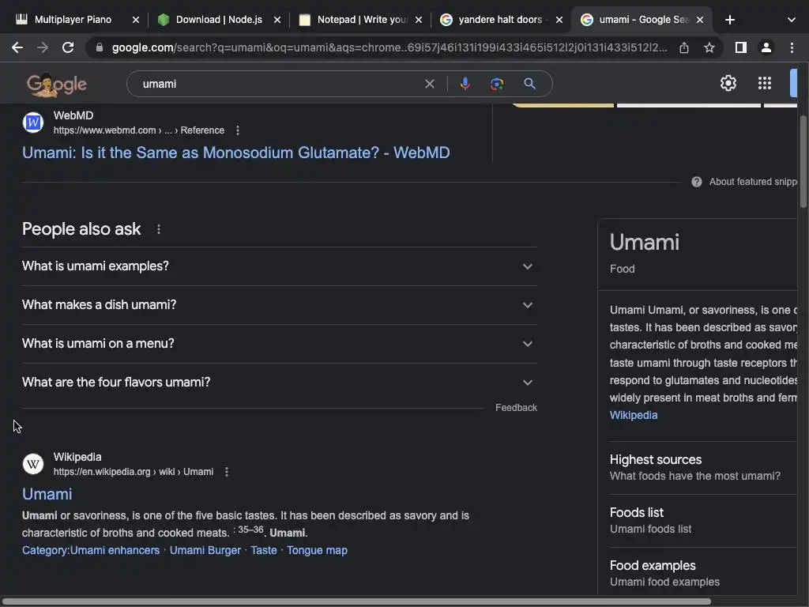
Task: Open the Umami Burger sitelink
Action: pos(205,550)
